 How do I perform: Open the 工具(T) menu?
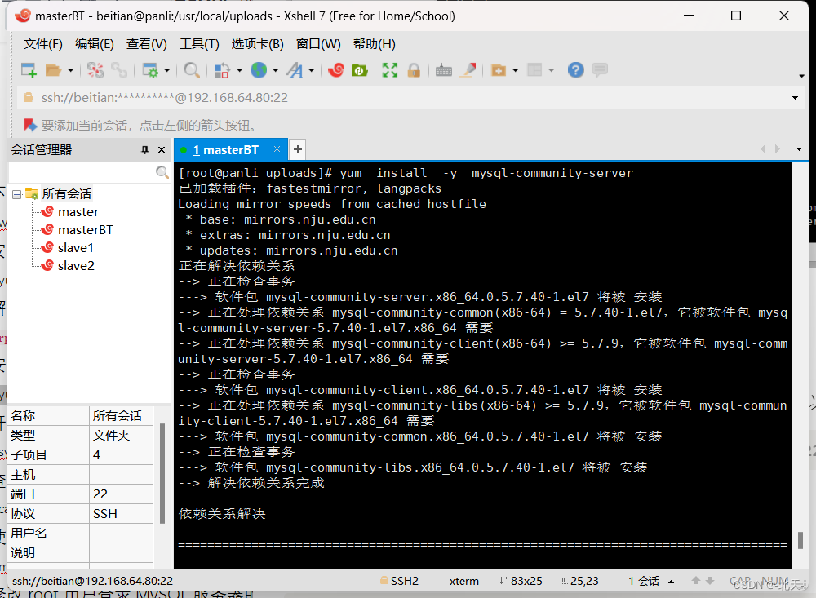tap(199, 44)
